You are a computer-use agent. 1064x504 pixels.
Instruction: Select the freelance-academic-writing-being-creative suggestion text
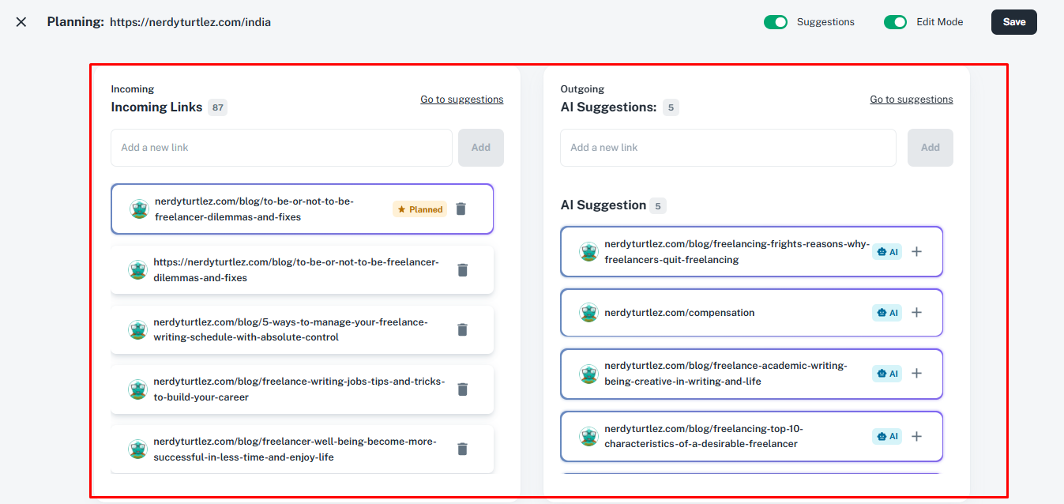(726, 374)
